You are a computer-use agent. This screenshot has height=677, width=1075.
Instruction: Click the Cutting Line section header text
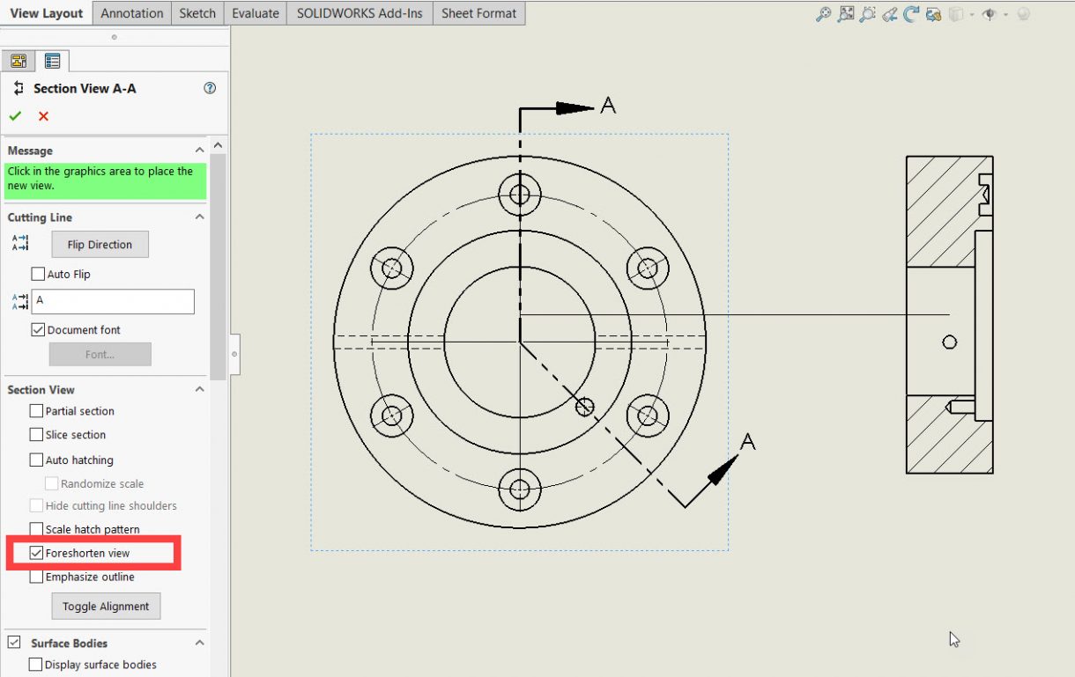[40, 217]
